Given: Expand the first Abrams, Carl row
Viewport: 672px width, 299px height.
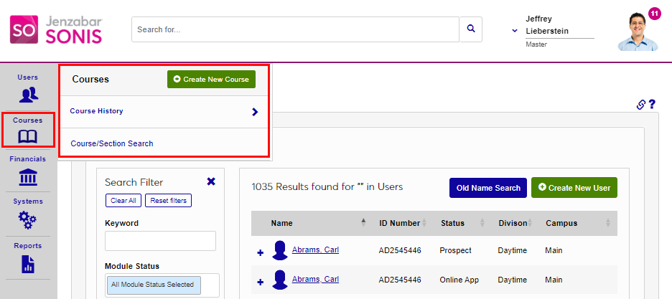Looking at the screenshot, I should (x=260, y=252).
